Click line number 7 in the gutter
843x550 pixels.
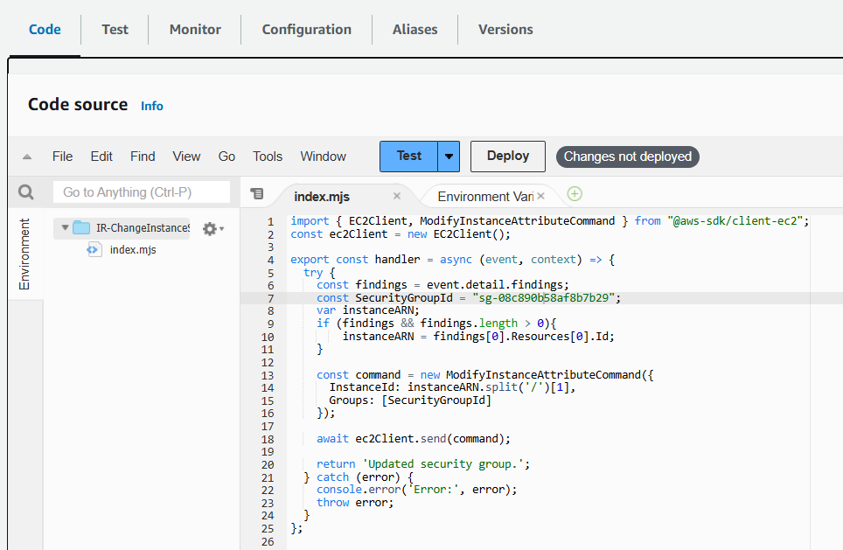270,298
